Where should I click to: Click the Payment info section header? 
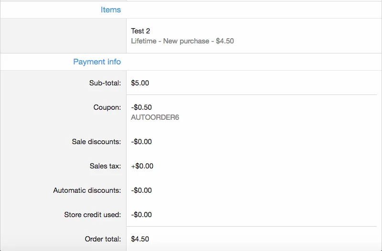click(x=97, y=62)
